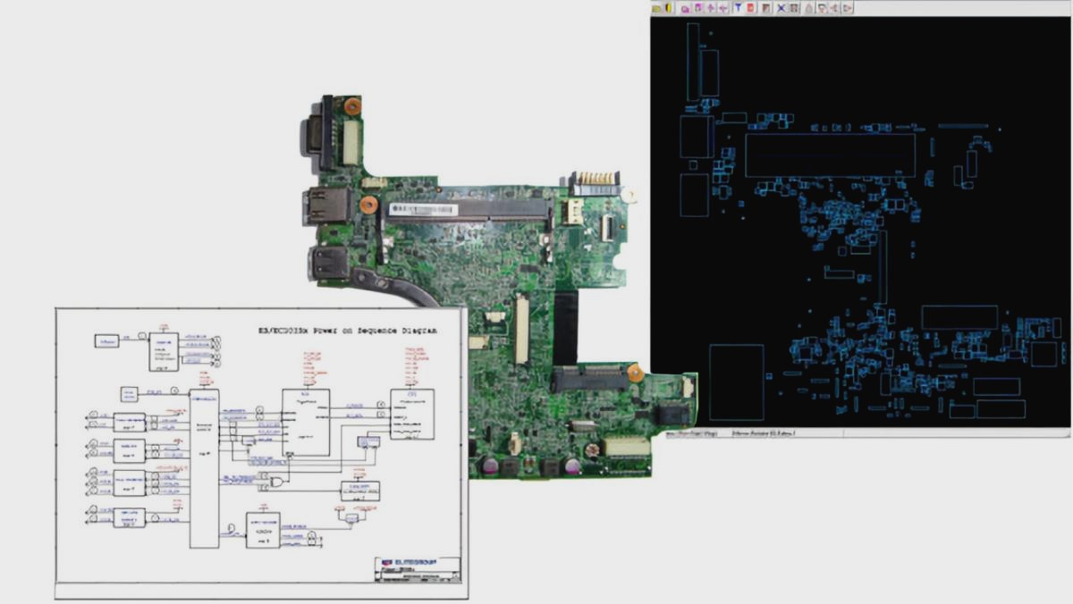Click the last right-arrow toolbar icon
1073x604 pixels.
coord(847,8)
